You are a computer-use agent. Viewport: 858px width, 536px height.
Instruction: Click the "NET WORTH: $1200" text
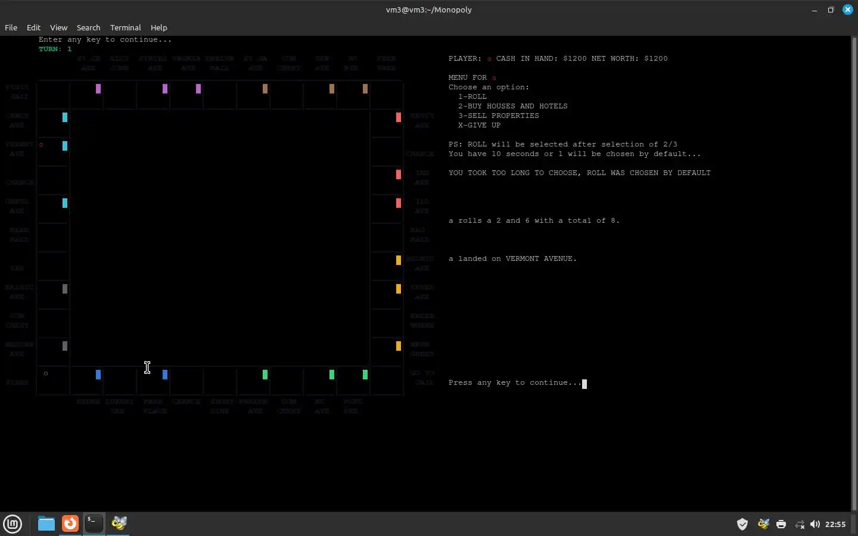[630, 58]
